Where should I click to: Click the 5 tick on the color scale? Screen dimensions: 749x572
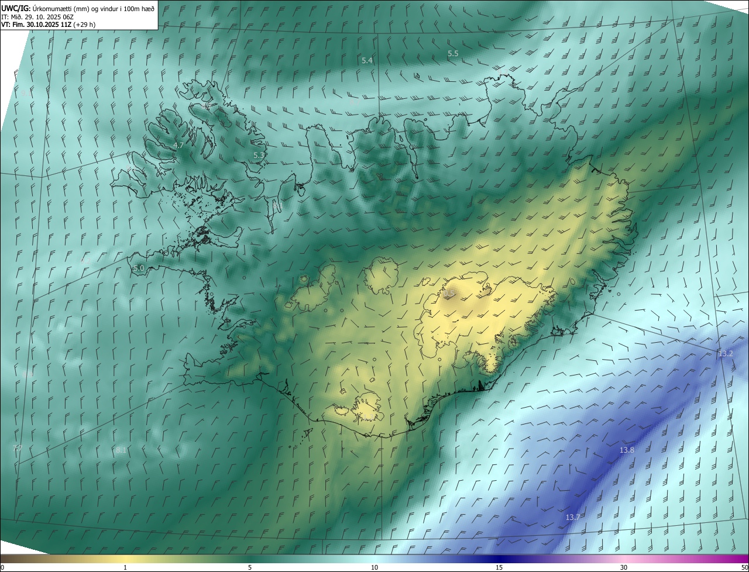pos(250,568)
